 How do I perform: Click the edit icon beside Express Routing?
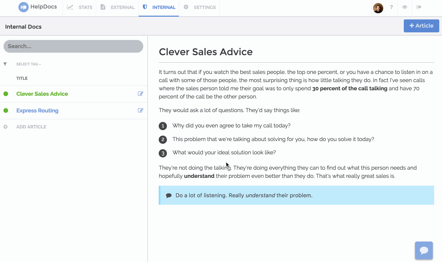pos(140,110)
